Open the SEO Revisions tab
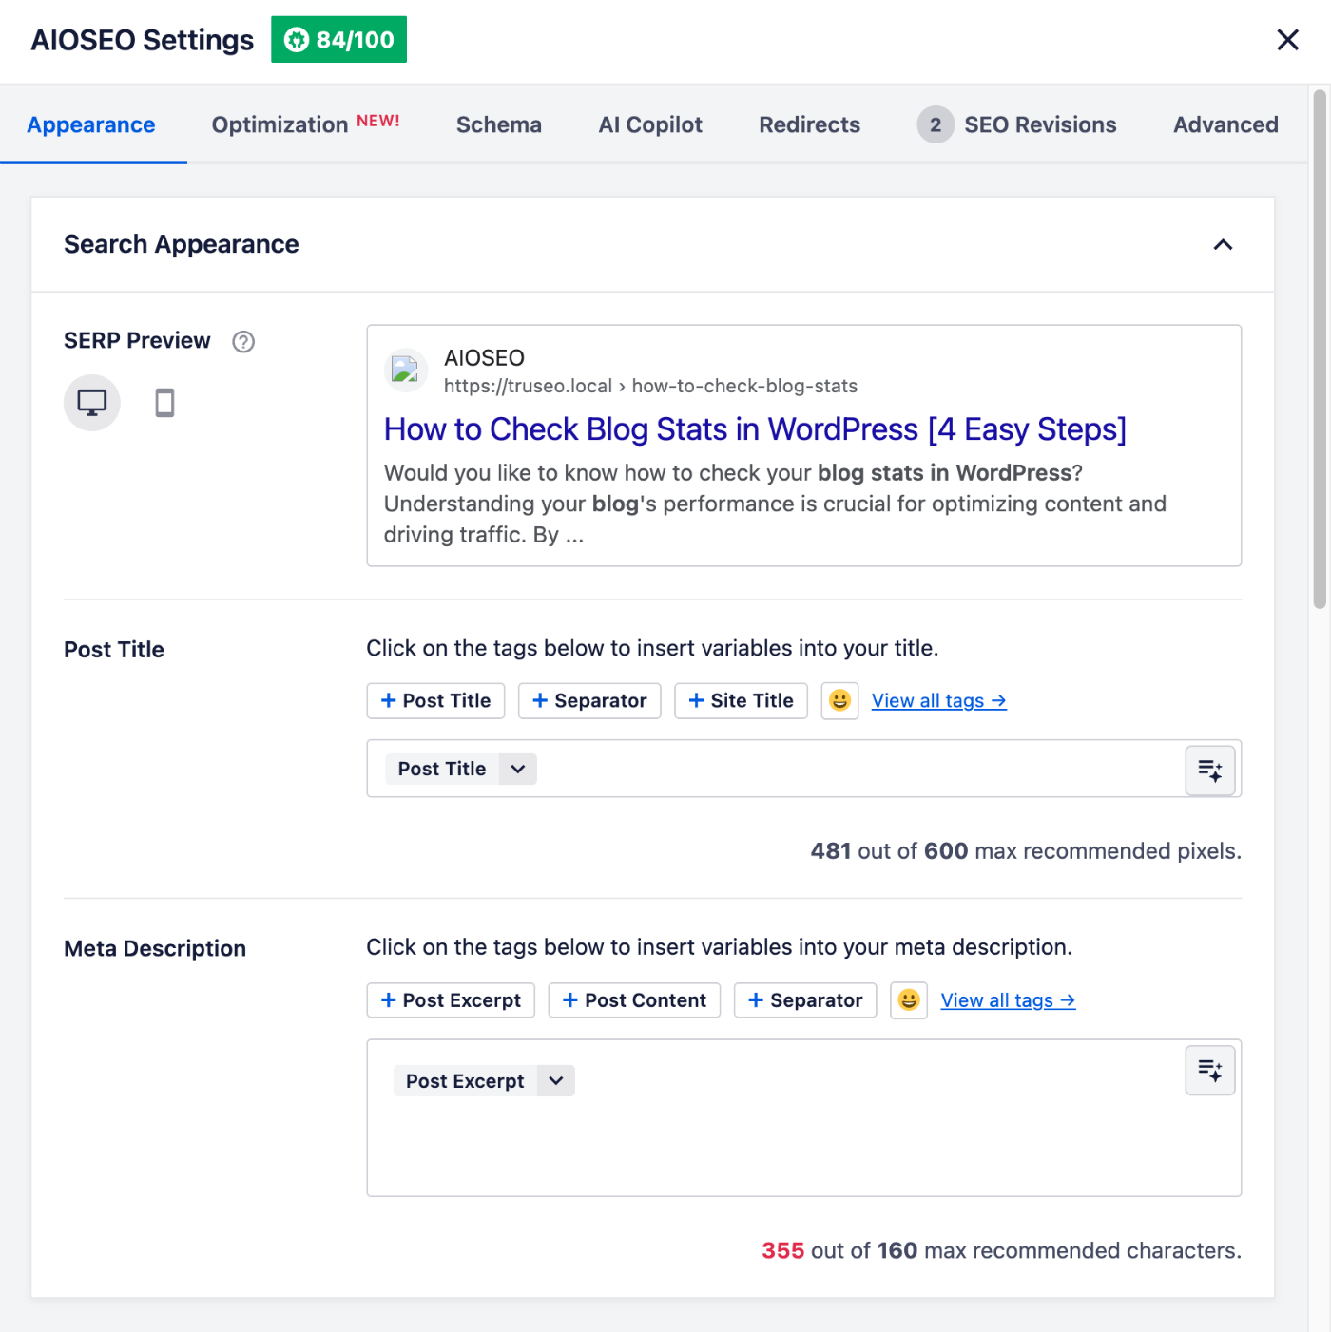This screenshot has height=1332, width=1331. [x=1016, y=124]
